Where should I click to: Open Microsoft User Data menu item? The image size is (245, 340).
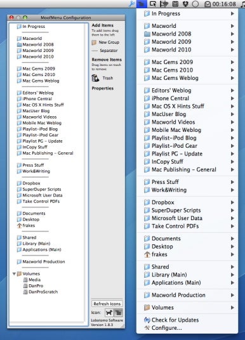pos(187,218)
